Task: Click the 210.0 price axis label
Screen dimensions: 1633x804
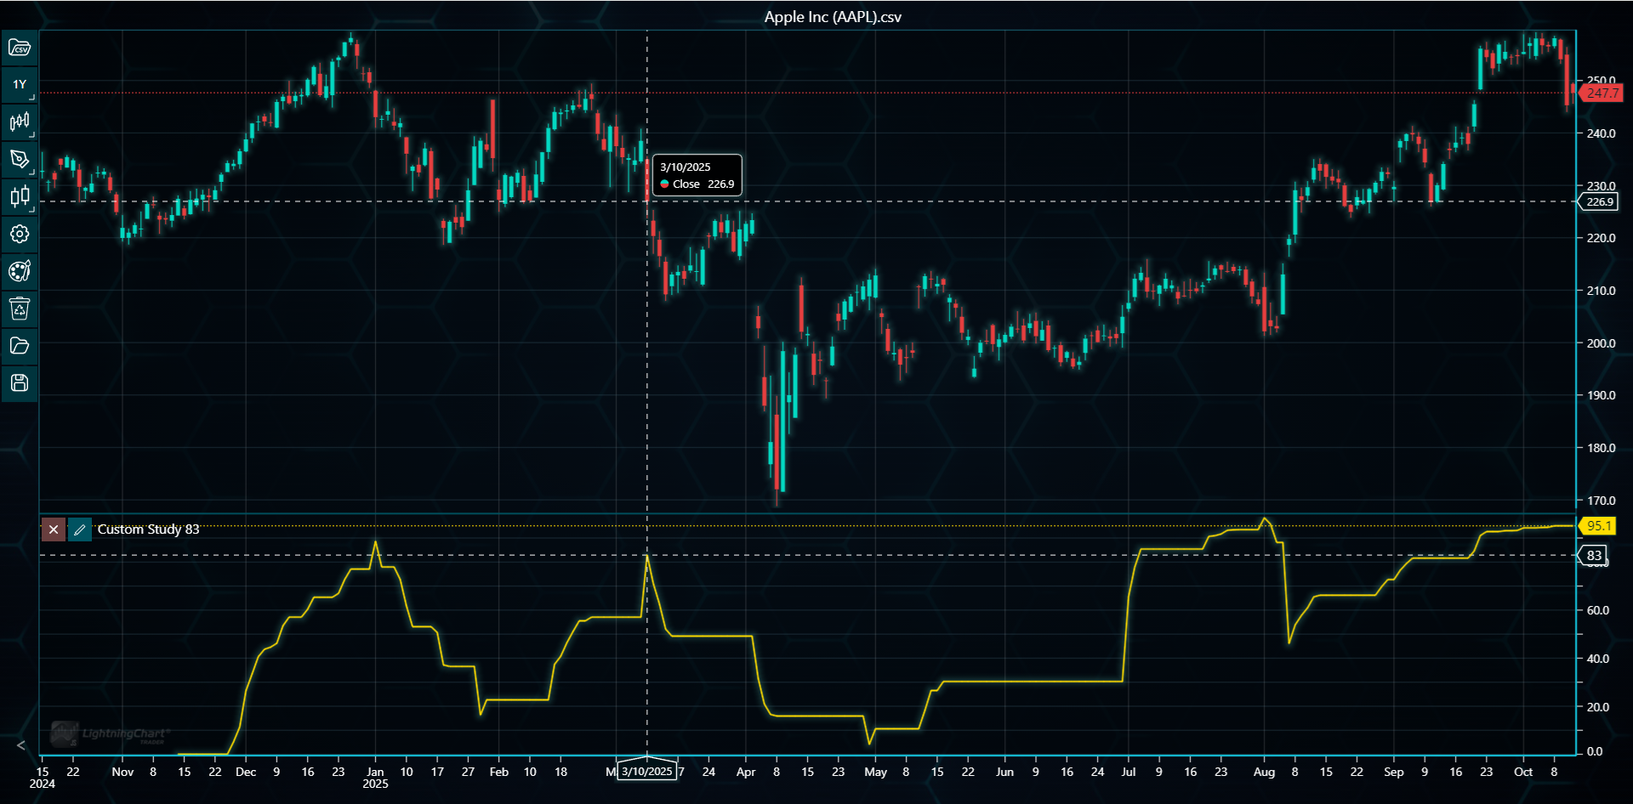Action: point(1601,291)
